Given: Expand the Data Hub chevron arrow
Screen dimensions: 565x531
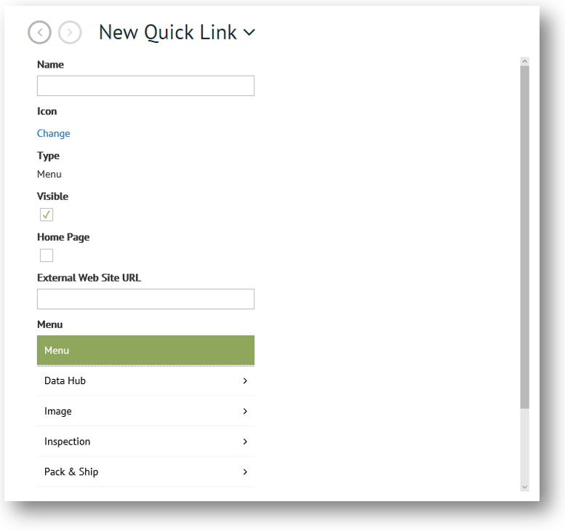Looking at the screenshot, I should coord(245,380).
